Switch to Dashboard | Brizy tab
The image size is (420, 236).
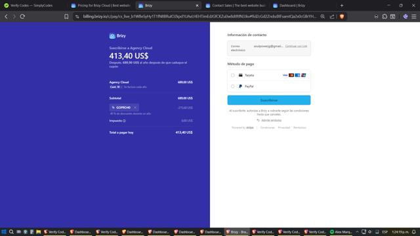[303, 5]
